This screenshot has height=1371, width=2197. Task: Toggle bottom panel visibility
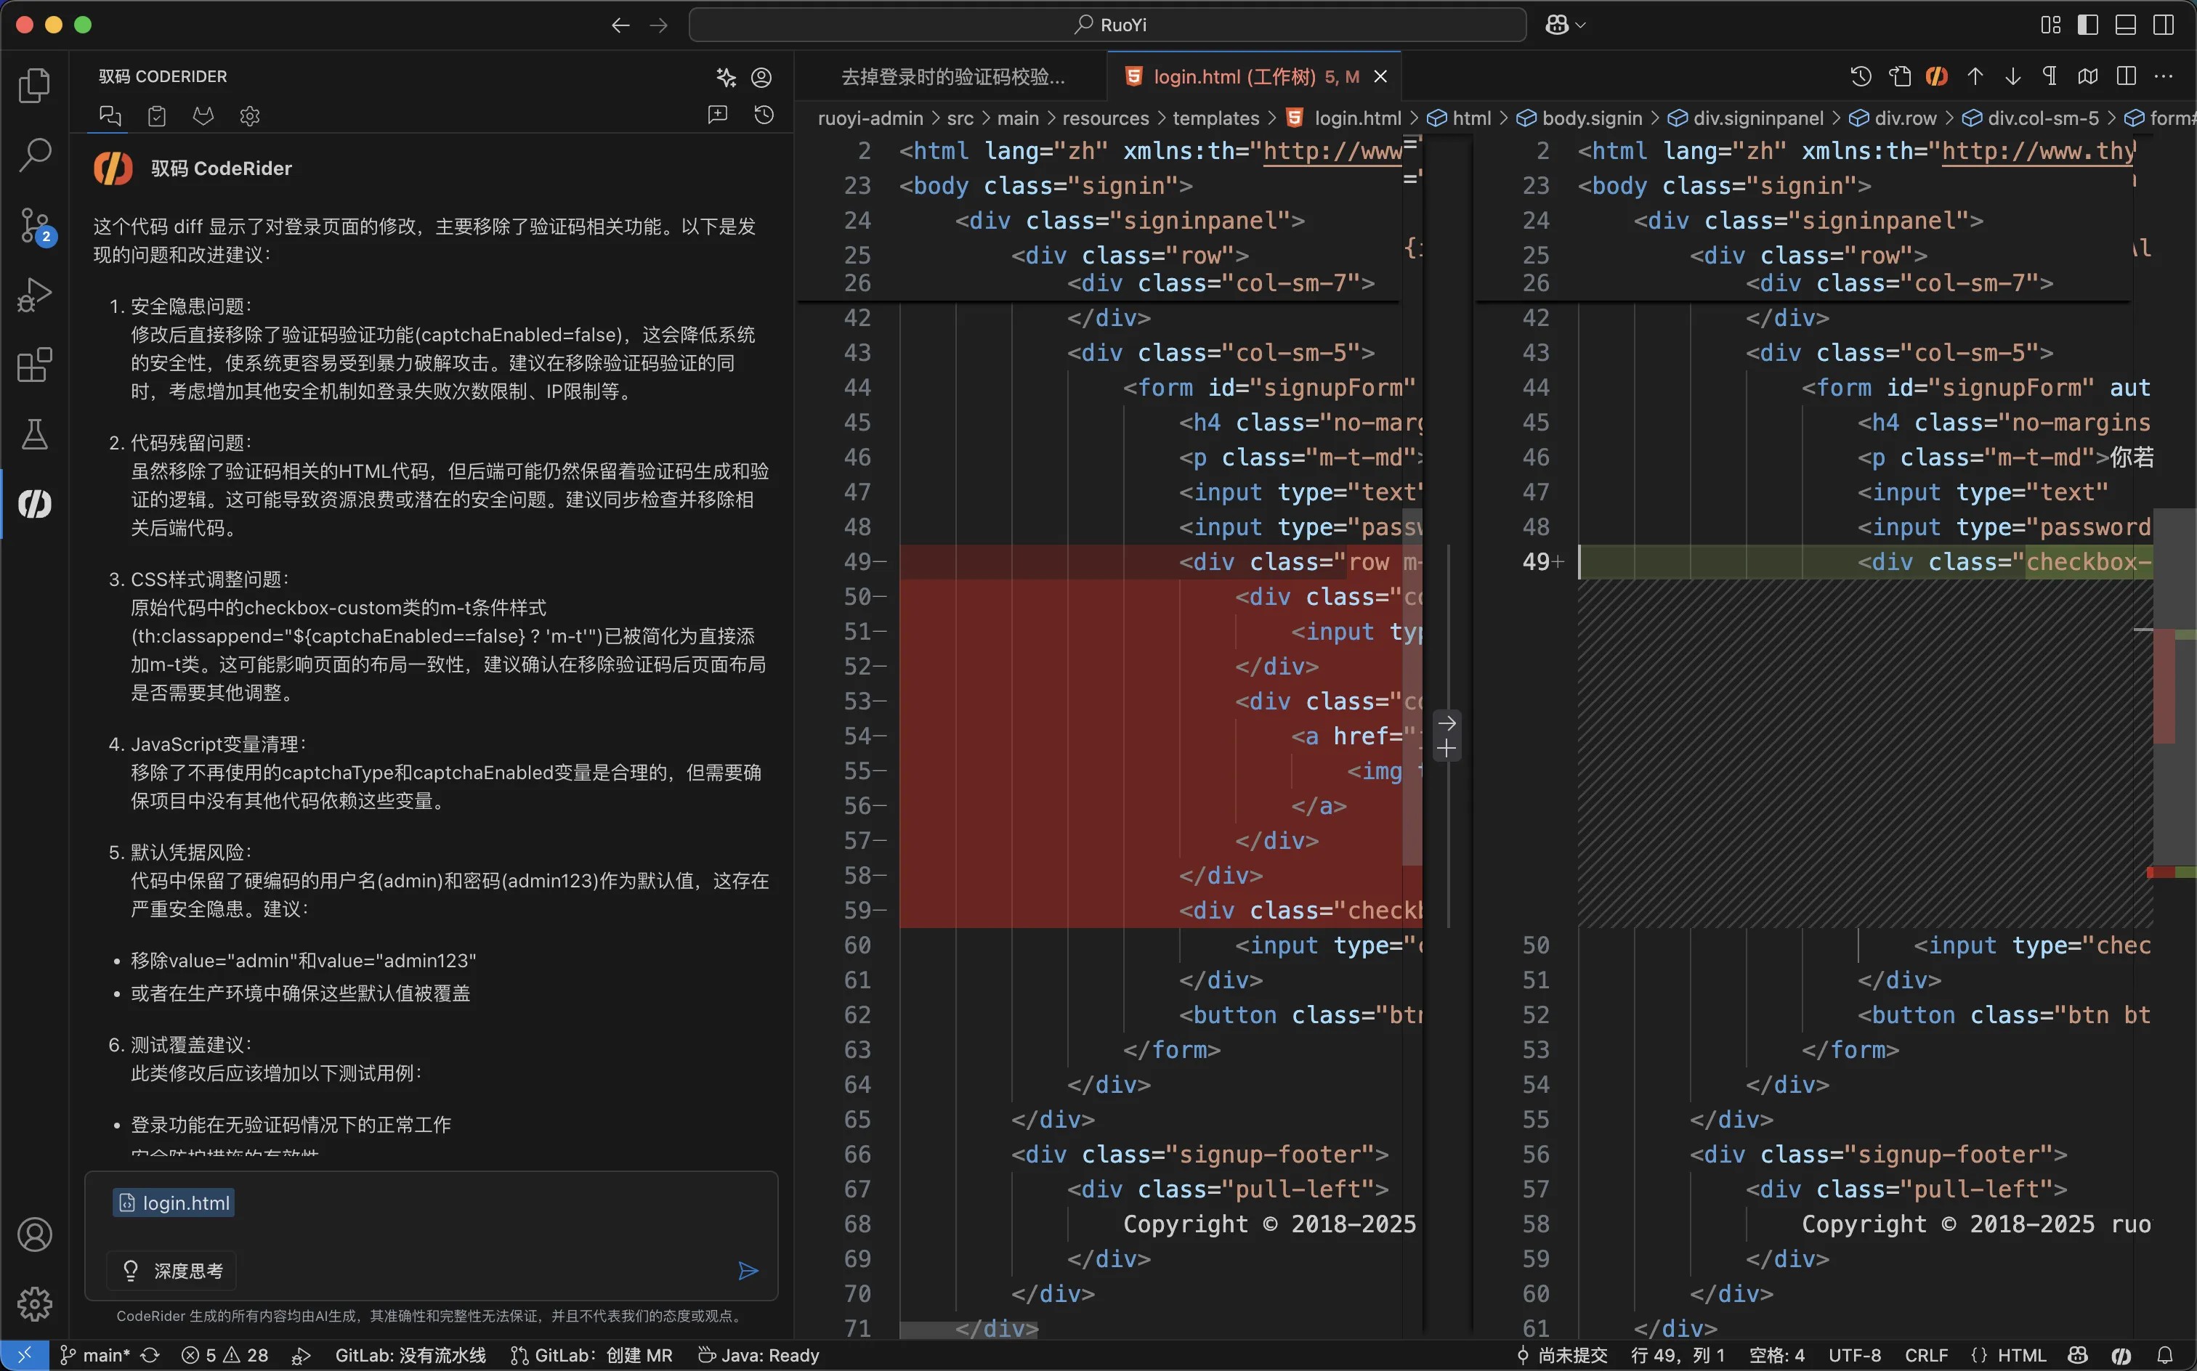point(2125,25)
